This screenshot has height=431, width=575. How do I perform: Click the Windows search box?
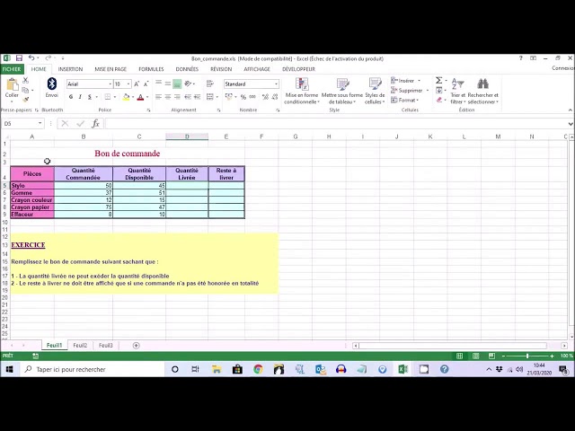(x=92, y=369)
